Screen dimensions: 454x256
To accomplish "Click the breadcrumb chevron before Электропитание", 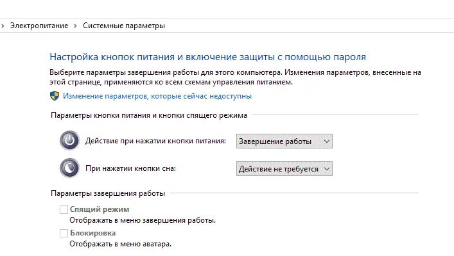I will point(3,26).
